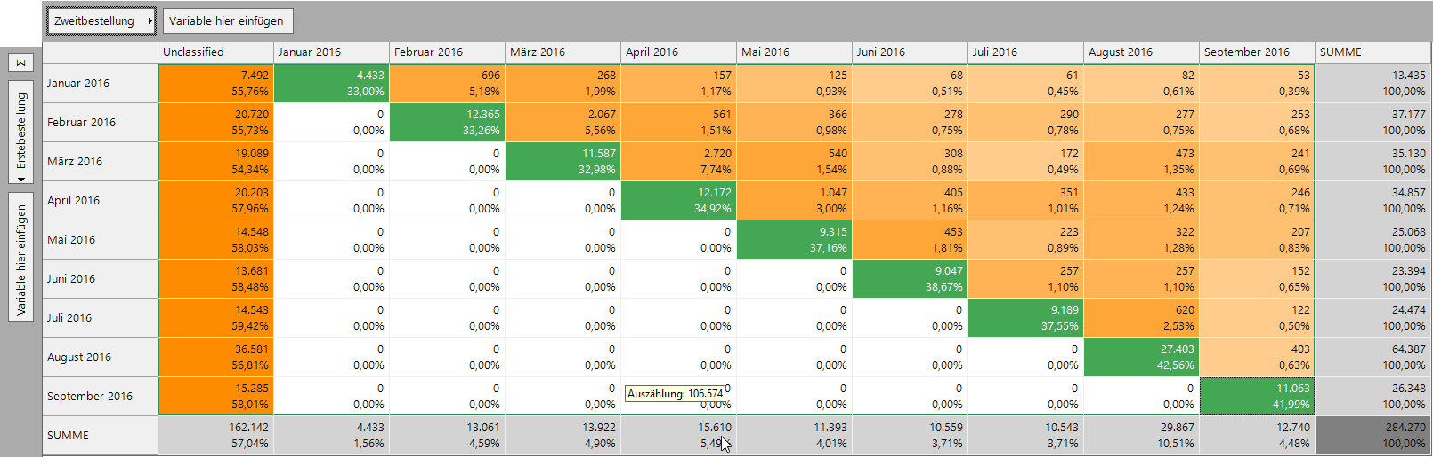Click the SUMME row total 29.867 / 10,51%
1433x457 pixels.
[1142, 435]
